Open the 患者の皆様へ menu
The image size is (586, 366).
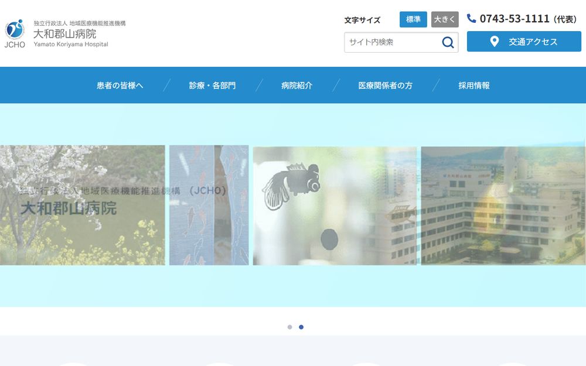tap(120, 85)
